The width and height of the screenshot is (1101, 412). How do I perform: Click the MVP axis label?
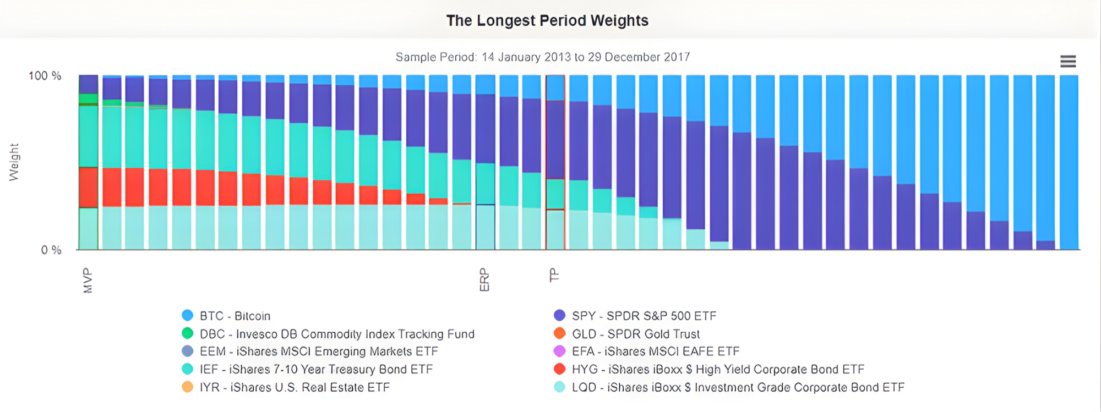point(88,281)
